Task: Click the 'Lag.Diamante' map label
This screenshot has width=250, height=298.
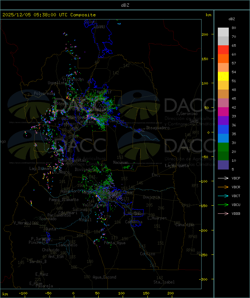Action: tap(42, 168)
